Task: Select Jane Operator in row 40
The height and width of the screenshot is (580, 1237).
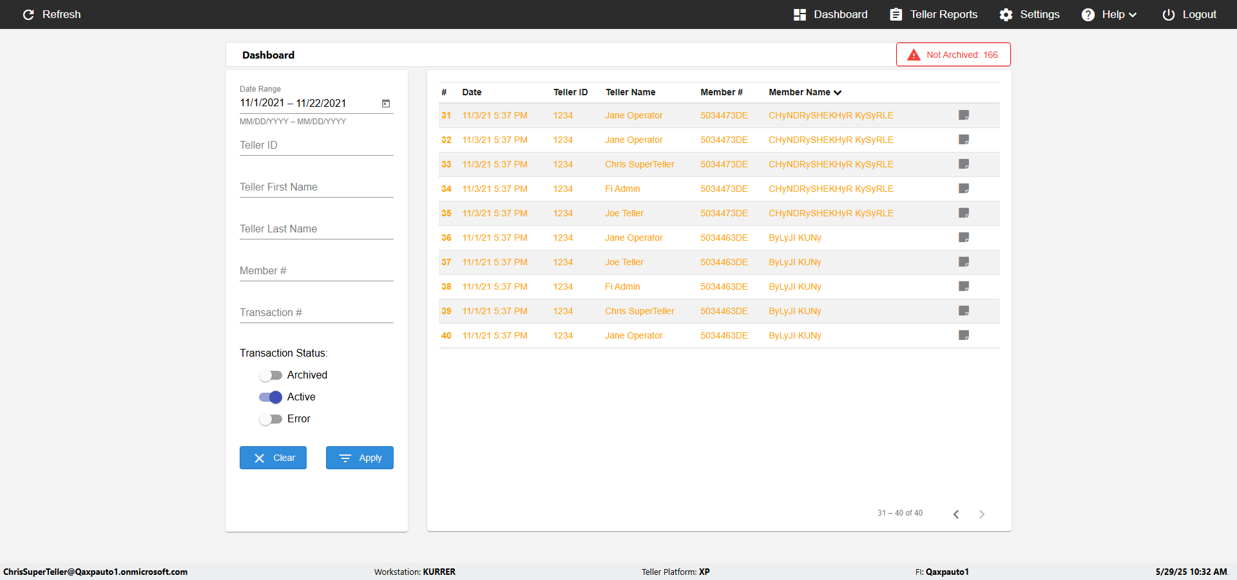Action: click(x=634, y=335)
